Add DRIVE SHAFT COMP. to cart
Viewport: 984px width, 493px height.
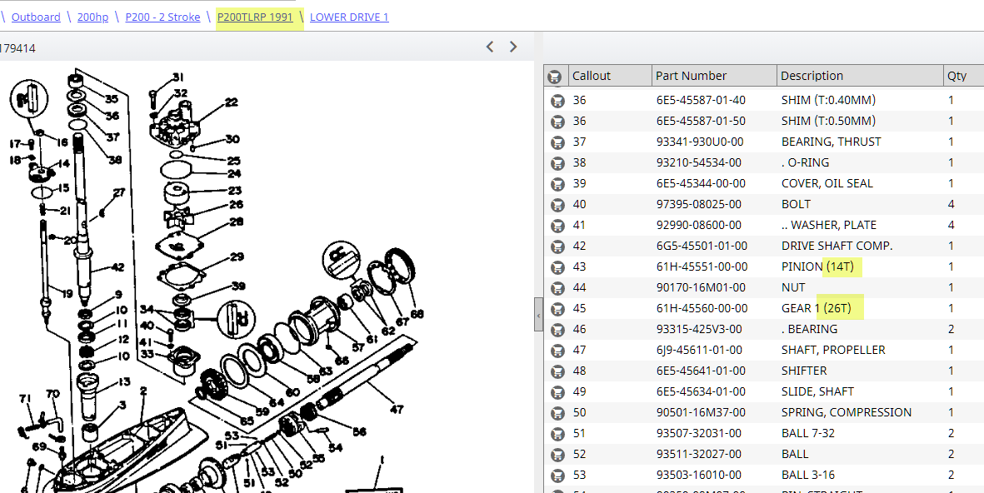(557, 246)
